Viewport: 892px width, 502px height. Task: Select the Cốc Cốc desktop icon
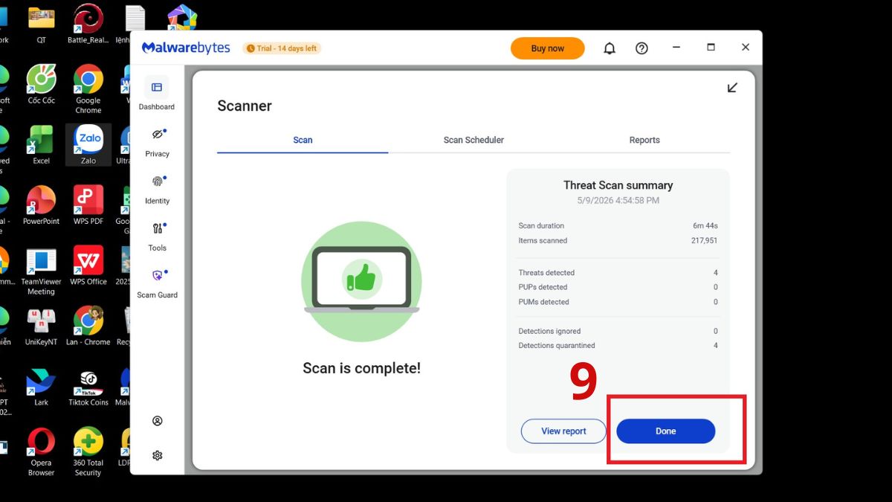(x=42, y=84)
